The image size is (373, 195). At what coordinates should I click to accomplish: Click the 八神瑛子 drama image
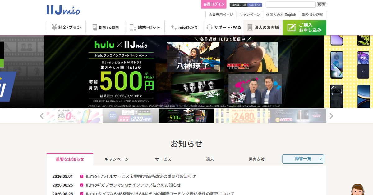tap(193, 57)
